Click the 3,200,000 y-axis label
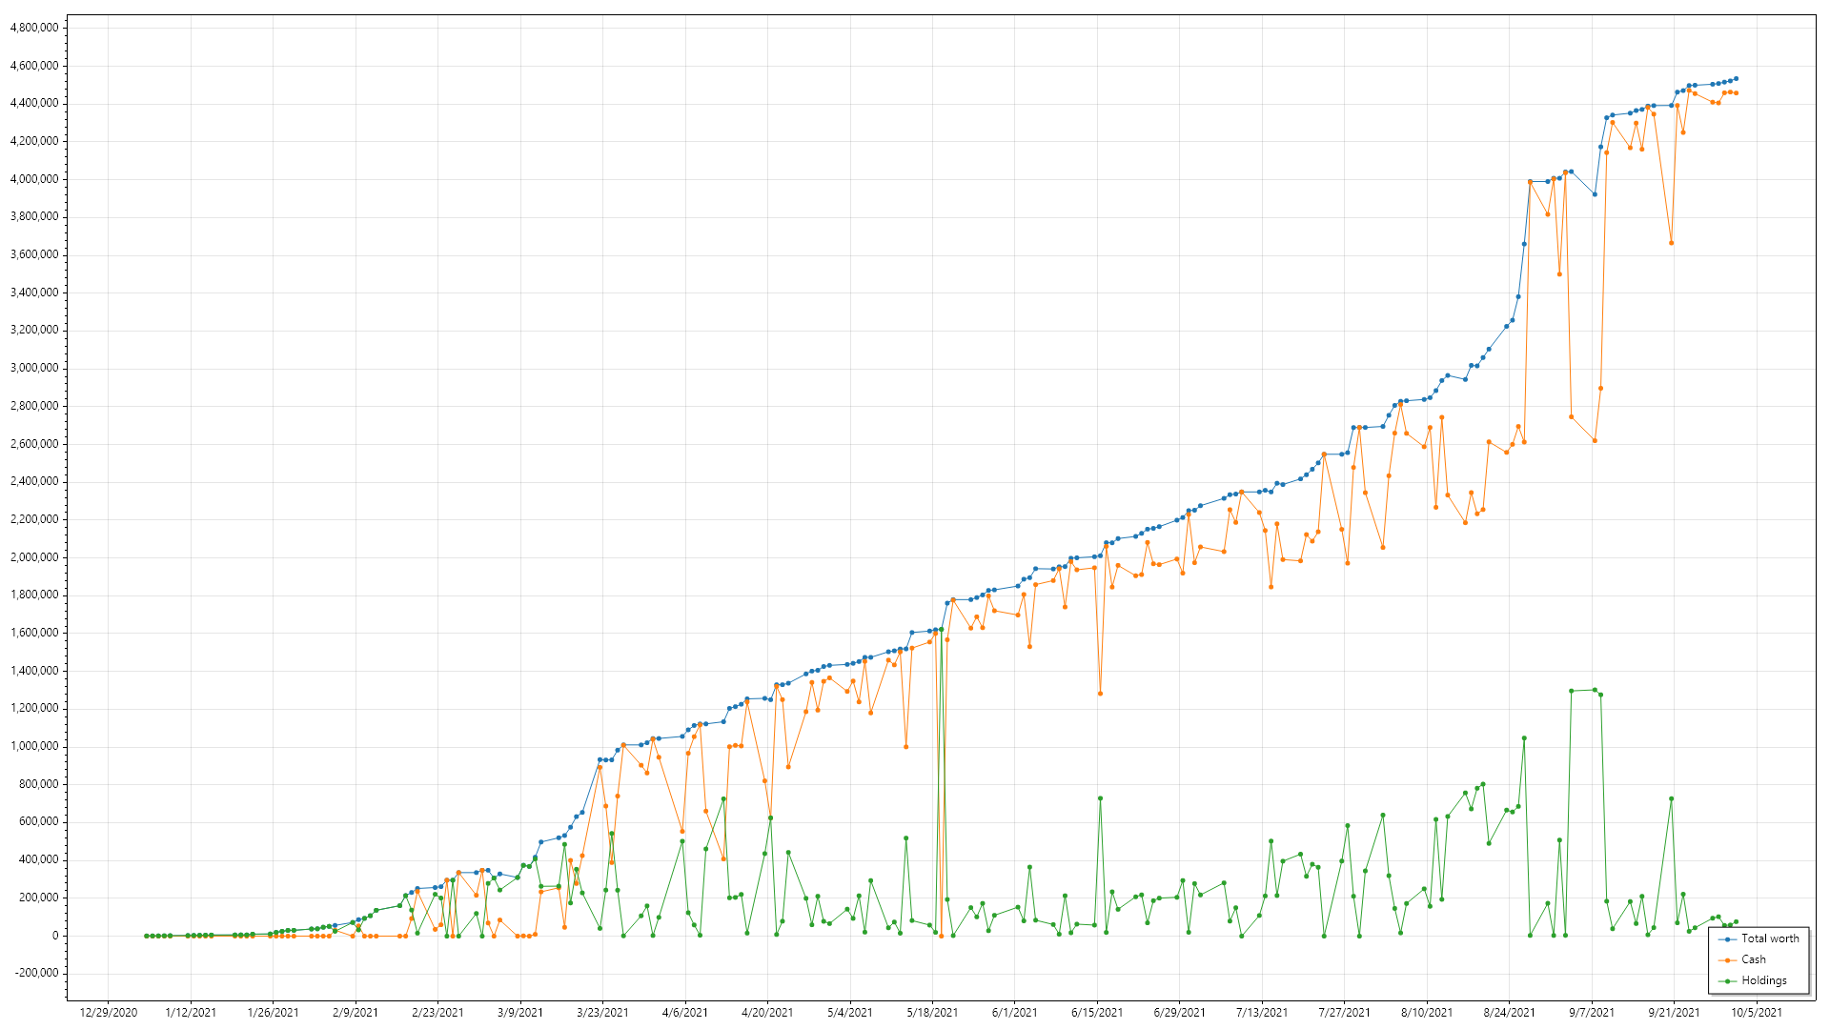1830x1029 pixels. pos(33,330)
